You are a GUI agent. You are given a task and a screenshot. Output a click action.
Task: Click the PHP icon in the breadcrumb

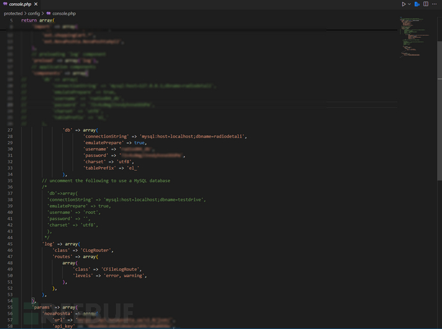(48, 13)
